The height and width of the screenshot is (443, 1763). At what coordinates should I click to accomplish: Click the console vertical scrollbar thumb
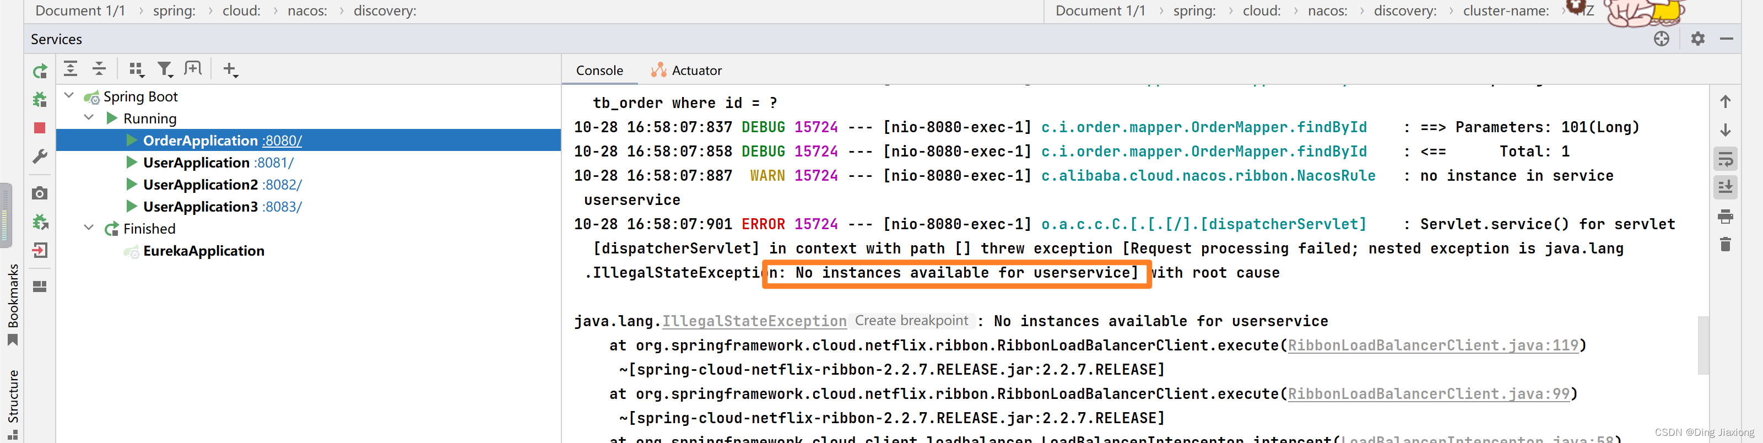pyautogui.click(x=1703, y=345)
